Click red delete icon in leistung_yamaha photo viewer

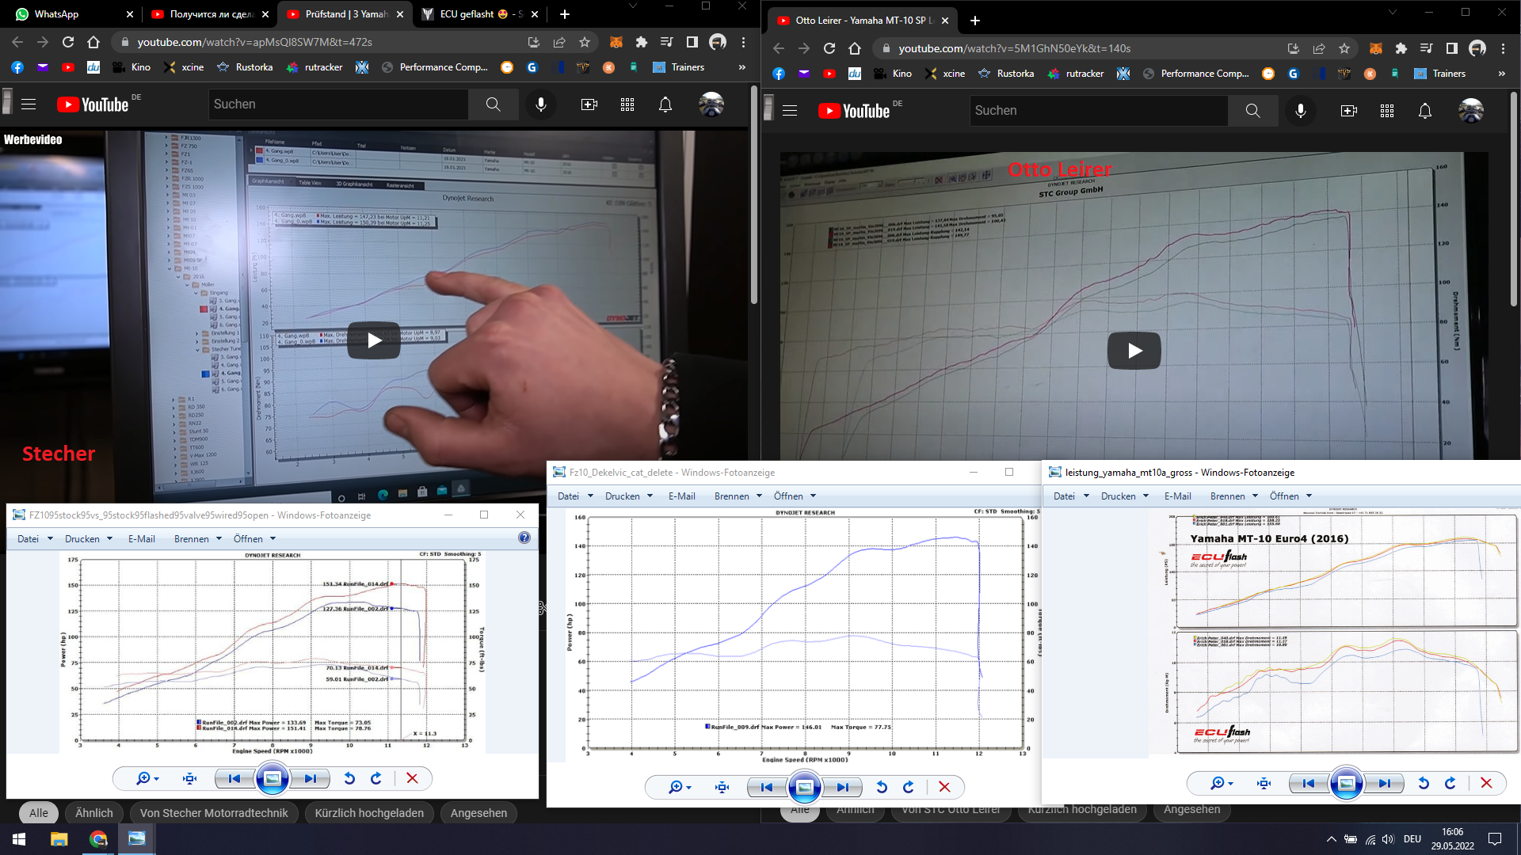click(x=1486, y=783)
